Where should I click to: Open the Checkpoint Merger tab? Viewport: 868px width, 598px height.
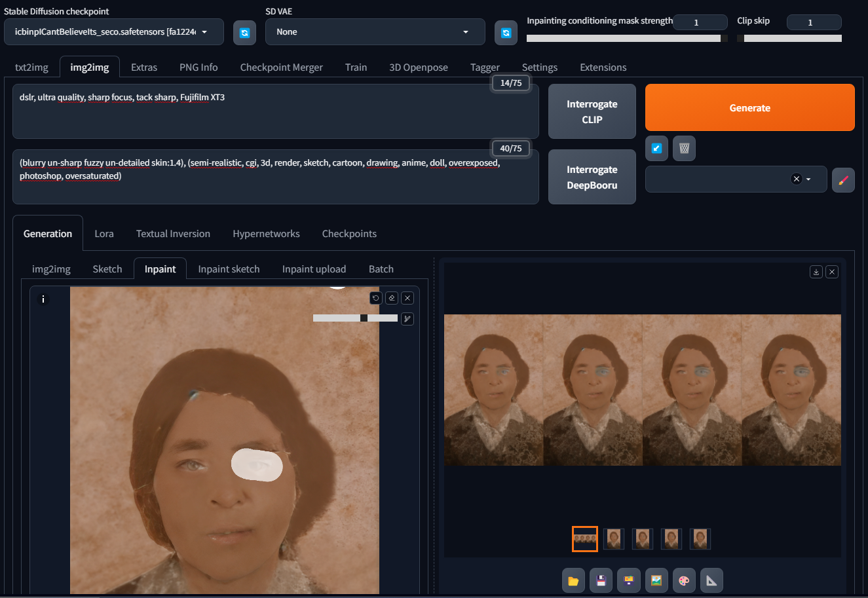point(281,67)
